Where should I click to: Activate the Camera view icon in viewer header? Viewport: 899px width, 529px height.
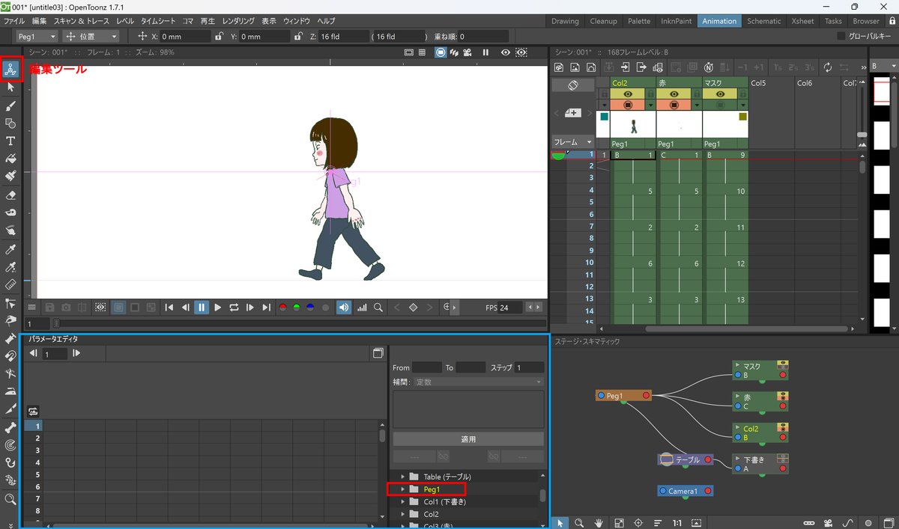(x=467, y=52)
